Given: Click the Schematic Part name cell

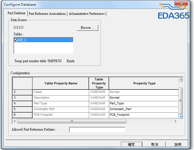Looking at the screenshot, I should 61,109.
